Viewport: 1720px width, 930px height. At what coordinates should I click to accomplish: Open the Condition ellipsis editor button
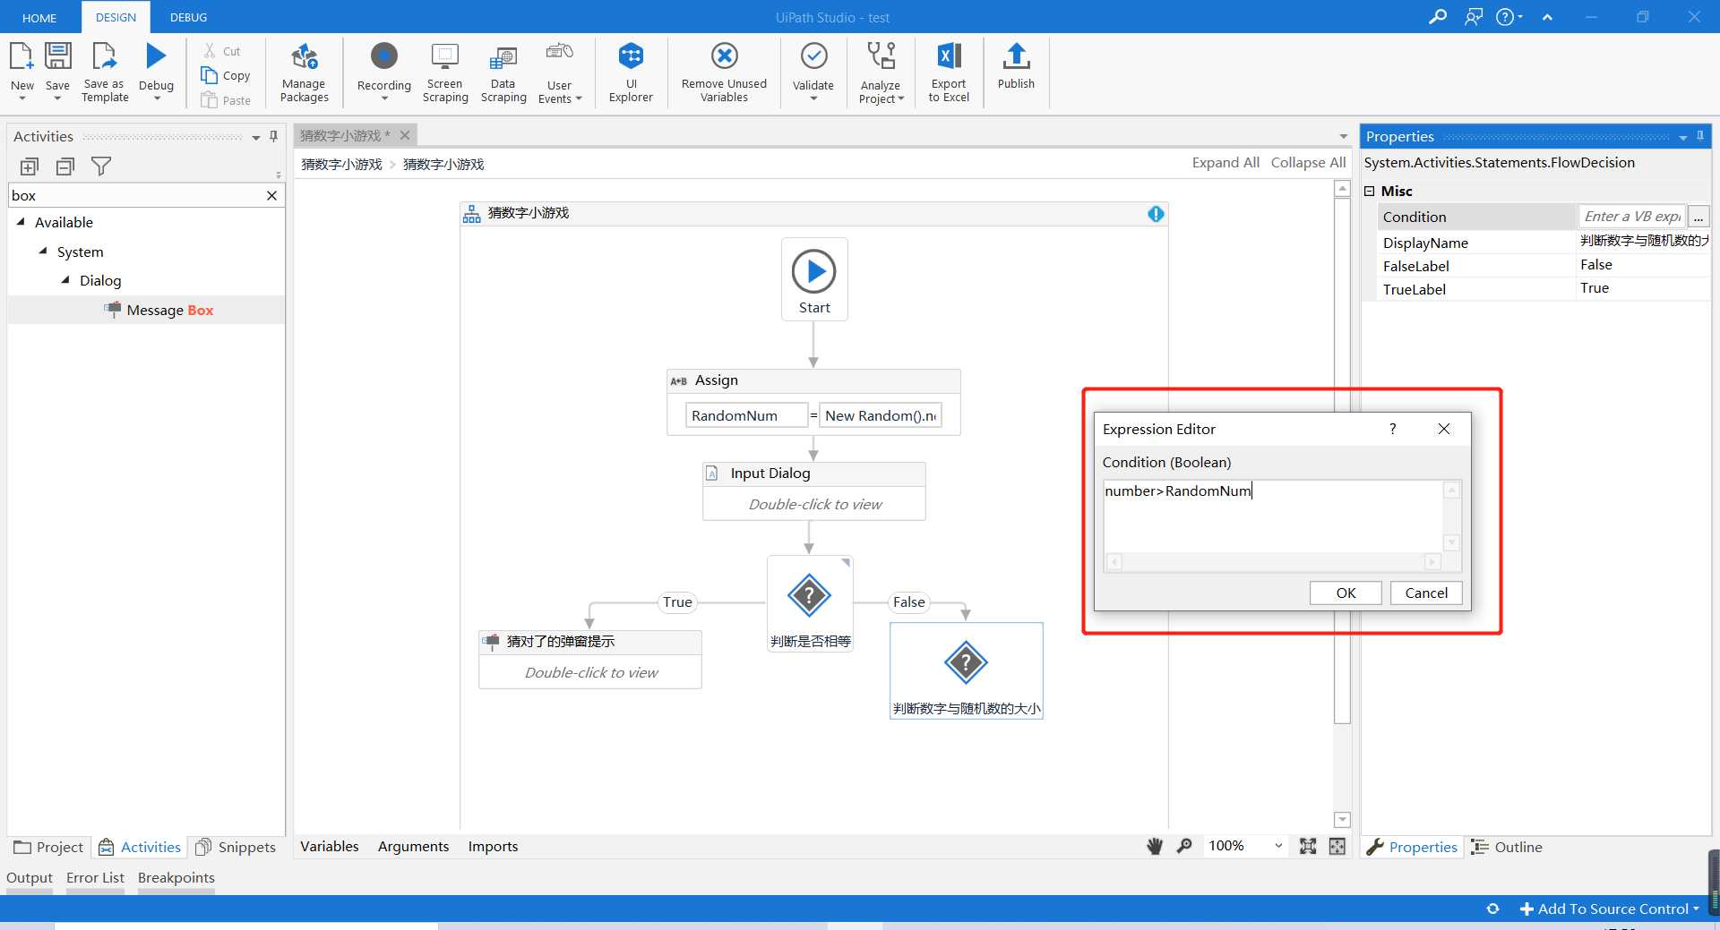click(1698, 217)
